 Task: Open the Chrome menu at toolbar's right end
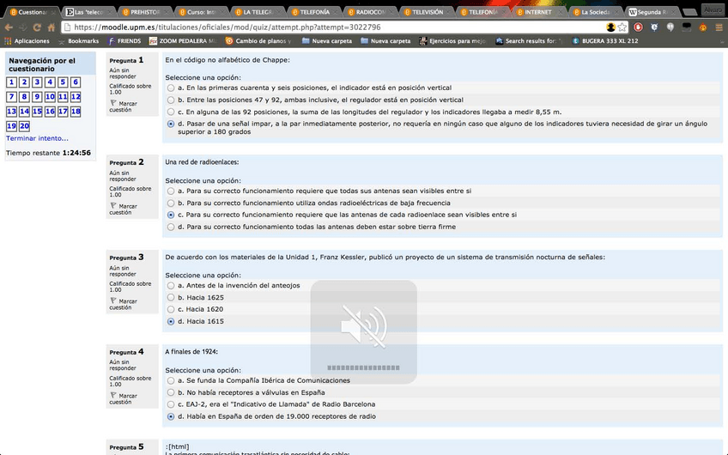717,27
